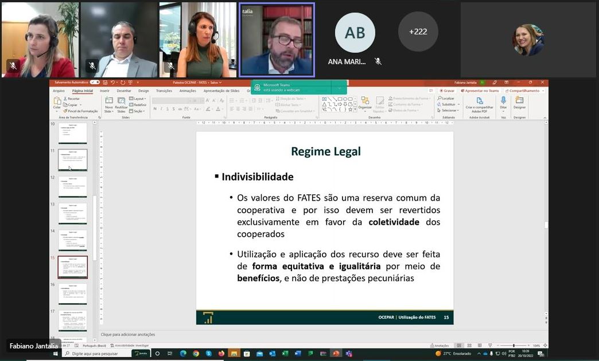
Task: Adjust the zoom slider in status bar
Action: [x=514, y=346]
